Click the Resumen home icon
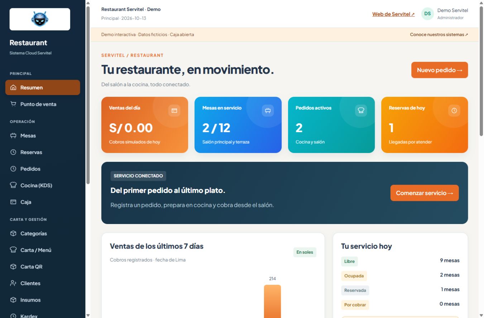The width and height of the screenshot is (484, 318). tap(14, 88)
